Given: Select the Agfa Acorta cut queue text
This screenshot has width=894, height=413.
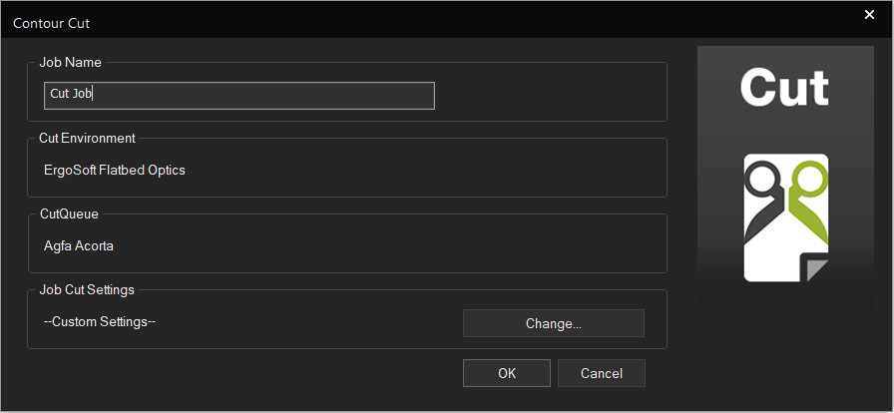Looking at the screenshot, I should 79,246.
